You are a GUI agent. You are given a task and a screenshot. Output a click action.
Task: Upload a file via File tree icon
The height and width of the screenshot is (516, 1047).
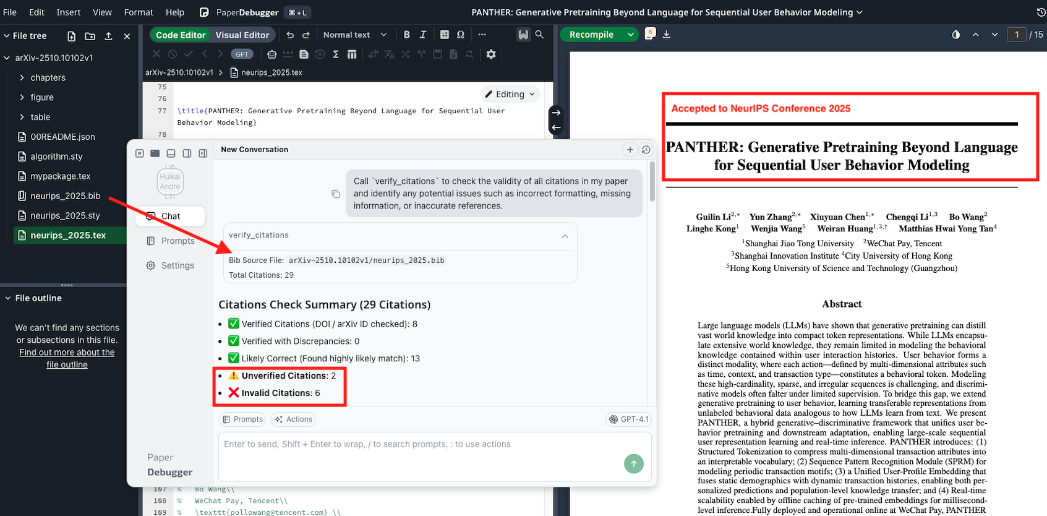click(109, 36)
